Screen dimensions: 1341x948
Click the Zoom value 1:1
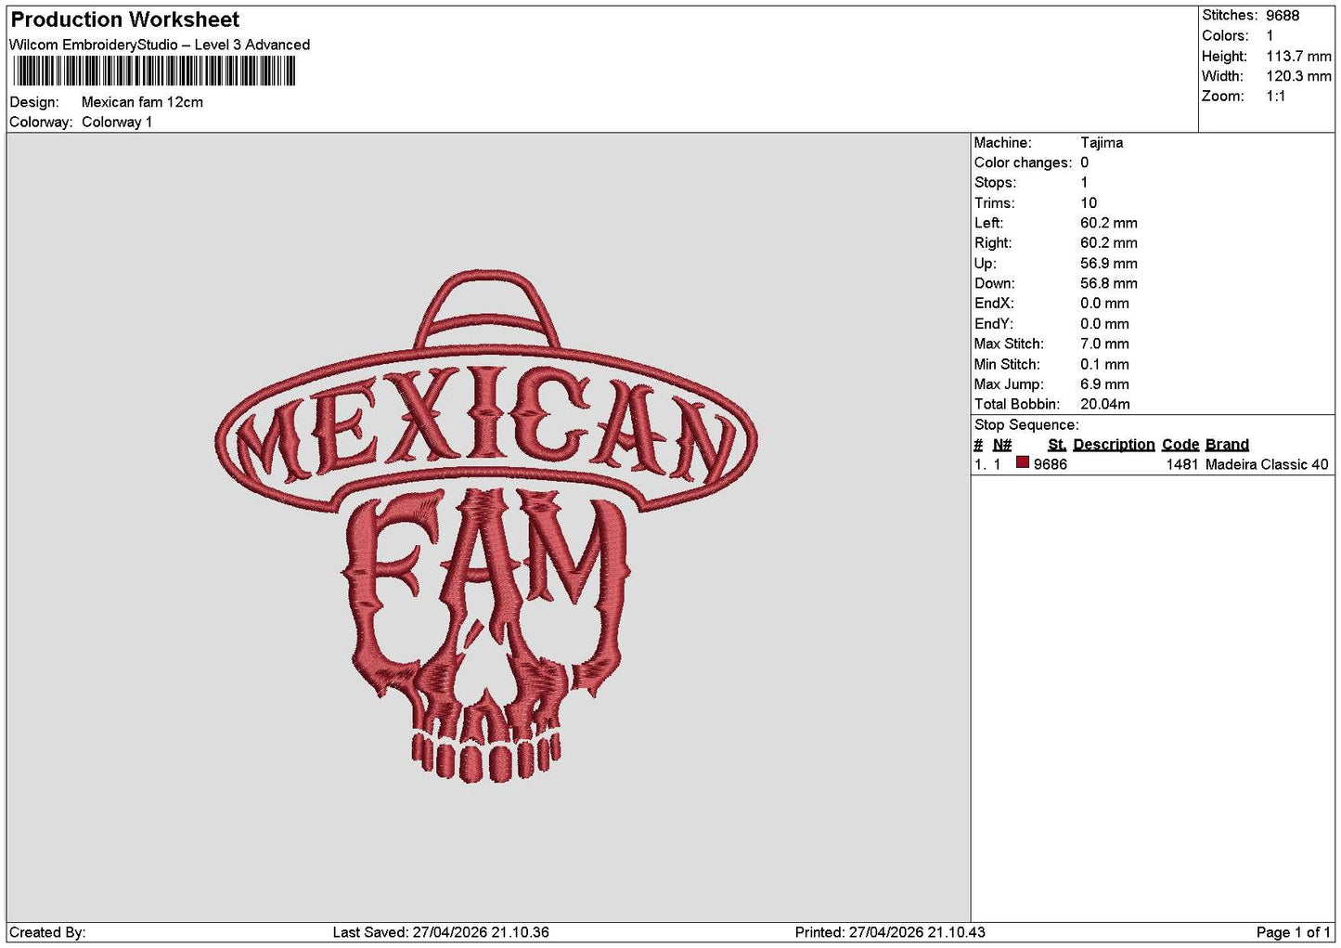pos(1275,96)
